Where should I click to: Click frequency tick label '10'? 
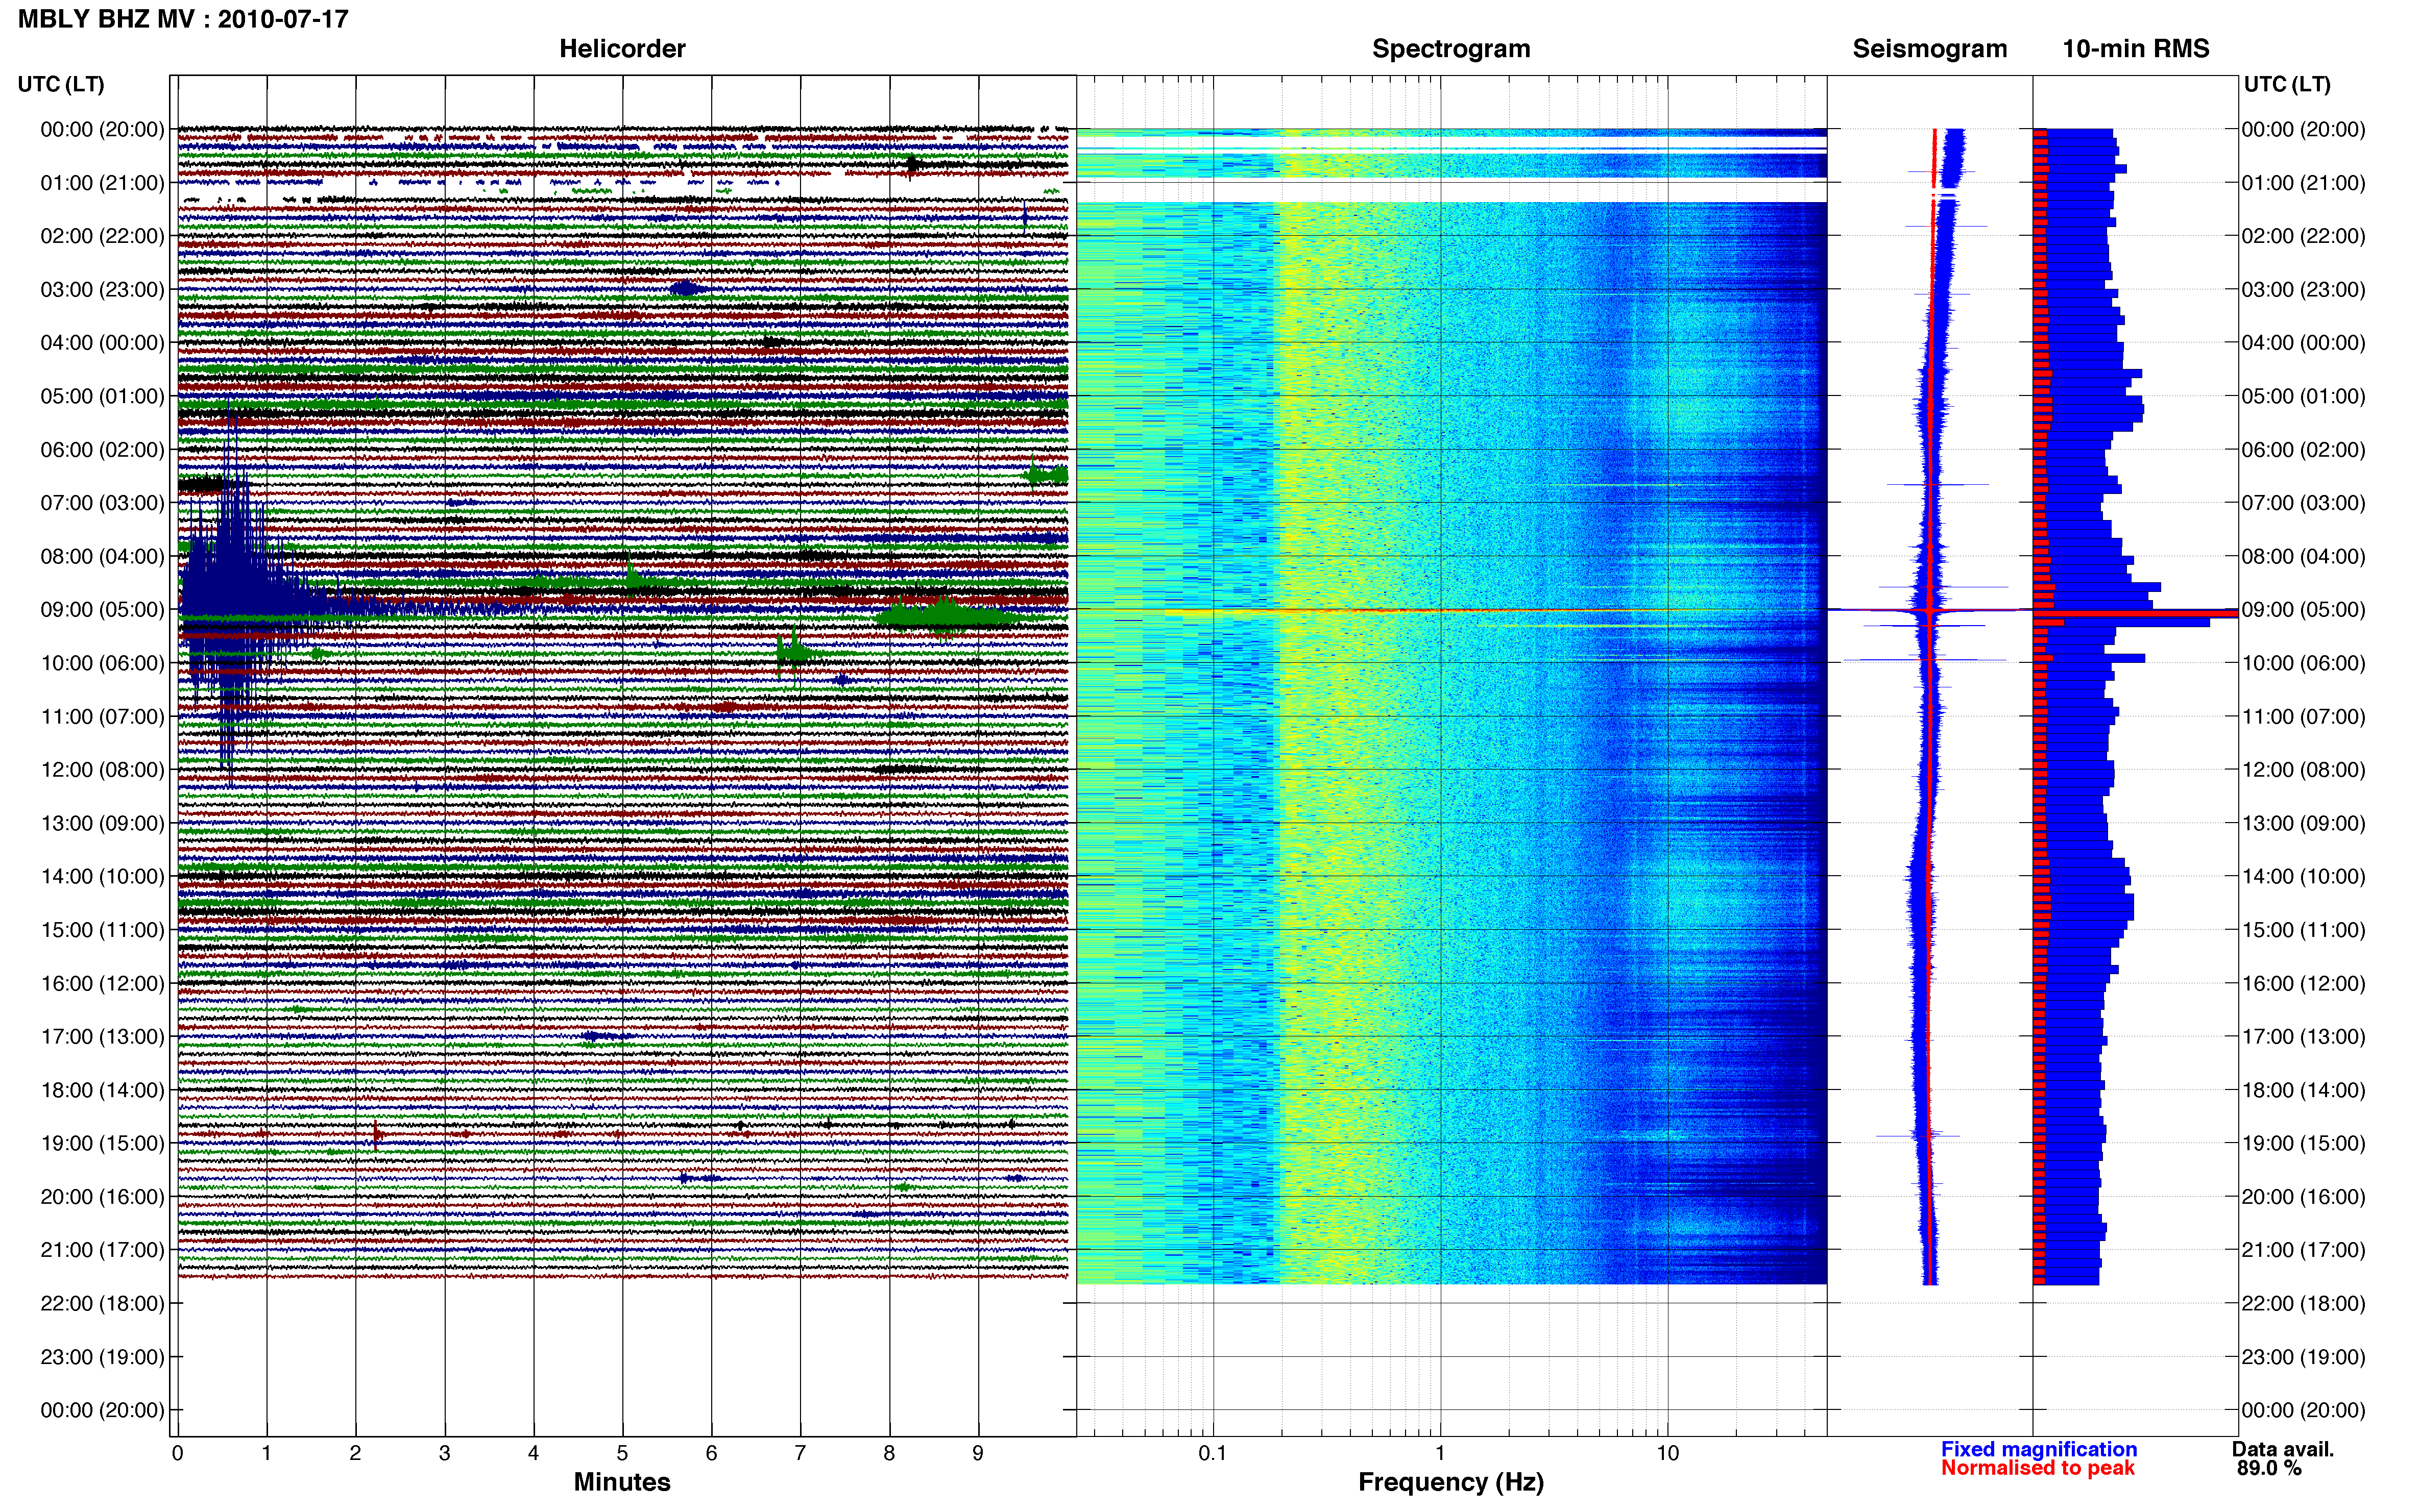(x=1667, y=1453)
